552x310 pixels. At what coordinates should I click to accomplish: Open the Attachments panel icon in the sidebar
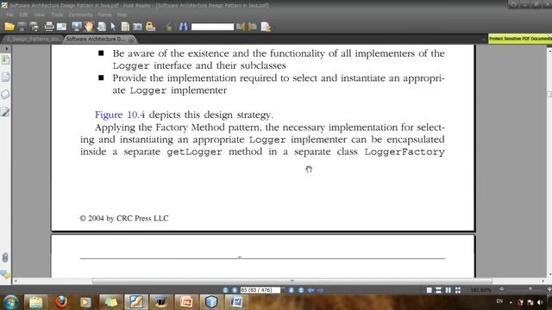(5, 257)
